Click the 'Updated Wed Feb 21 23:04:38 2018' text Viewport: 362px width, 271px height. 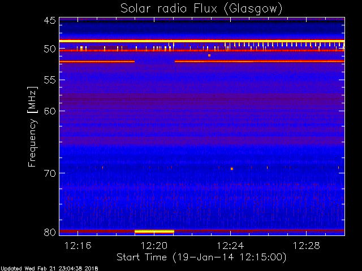pyautogui.click(x=49, y=269)
